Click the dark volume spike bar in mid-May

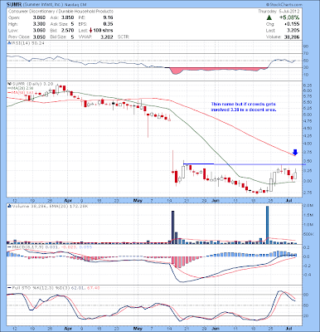(173, 227)
